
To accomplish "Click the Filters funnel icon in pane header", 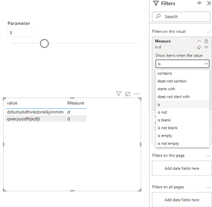I will tap(156, 3).
